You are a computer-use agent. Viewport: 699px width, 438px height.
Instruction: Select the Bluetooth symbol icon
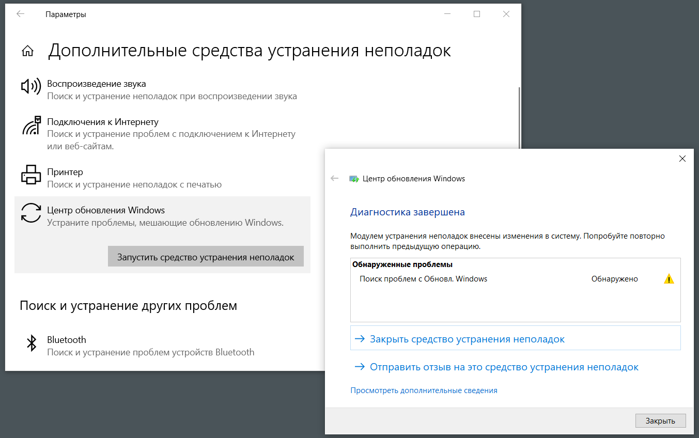tap(32, 343)
